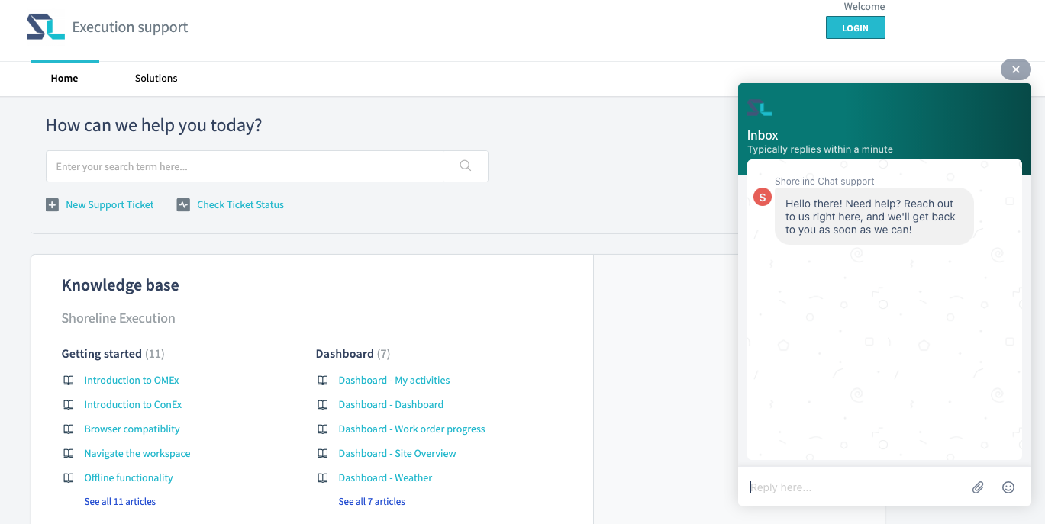Screen dimensions: 1045x524
Task: Click book icon next to Introduction to OMEx
Action: (69, 380)
